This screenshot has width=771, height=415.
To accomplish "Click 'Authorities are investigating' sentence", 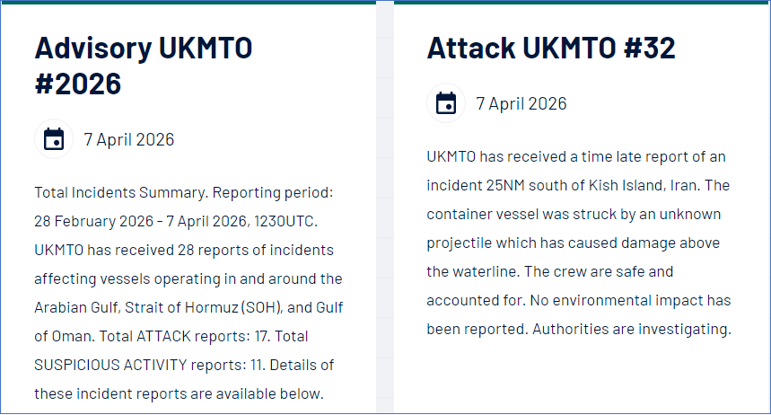I will point(632,329).
